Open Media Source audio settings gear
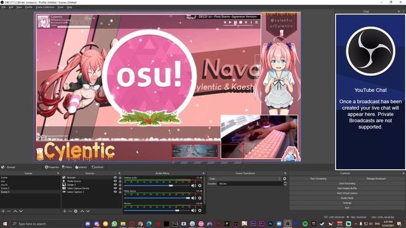Image resolution: width=406 pixels, height=228 pixels. (200, 198)
